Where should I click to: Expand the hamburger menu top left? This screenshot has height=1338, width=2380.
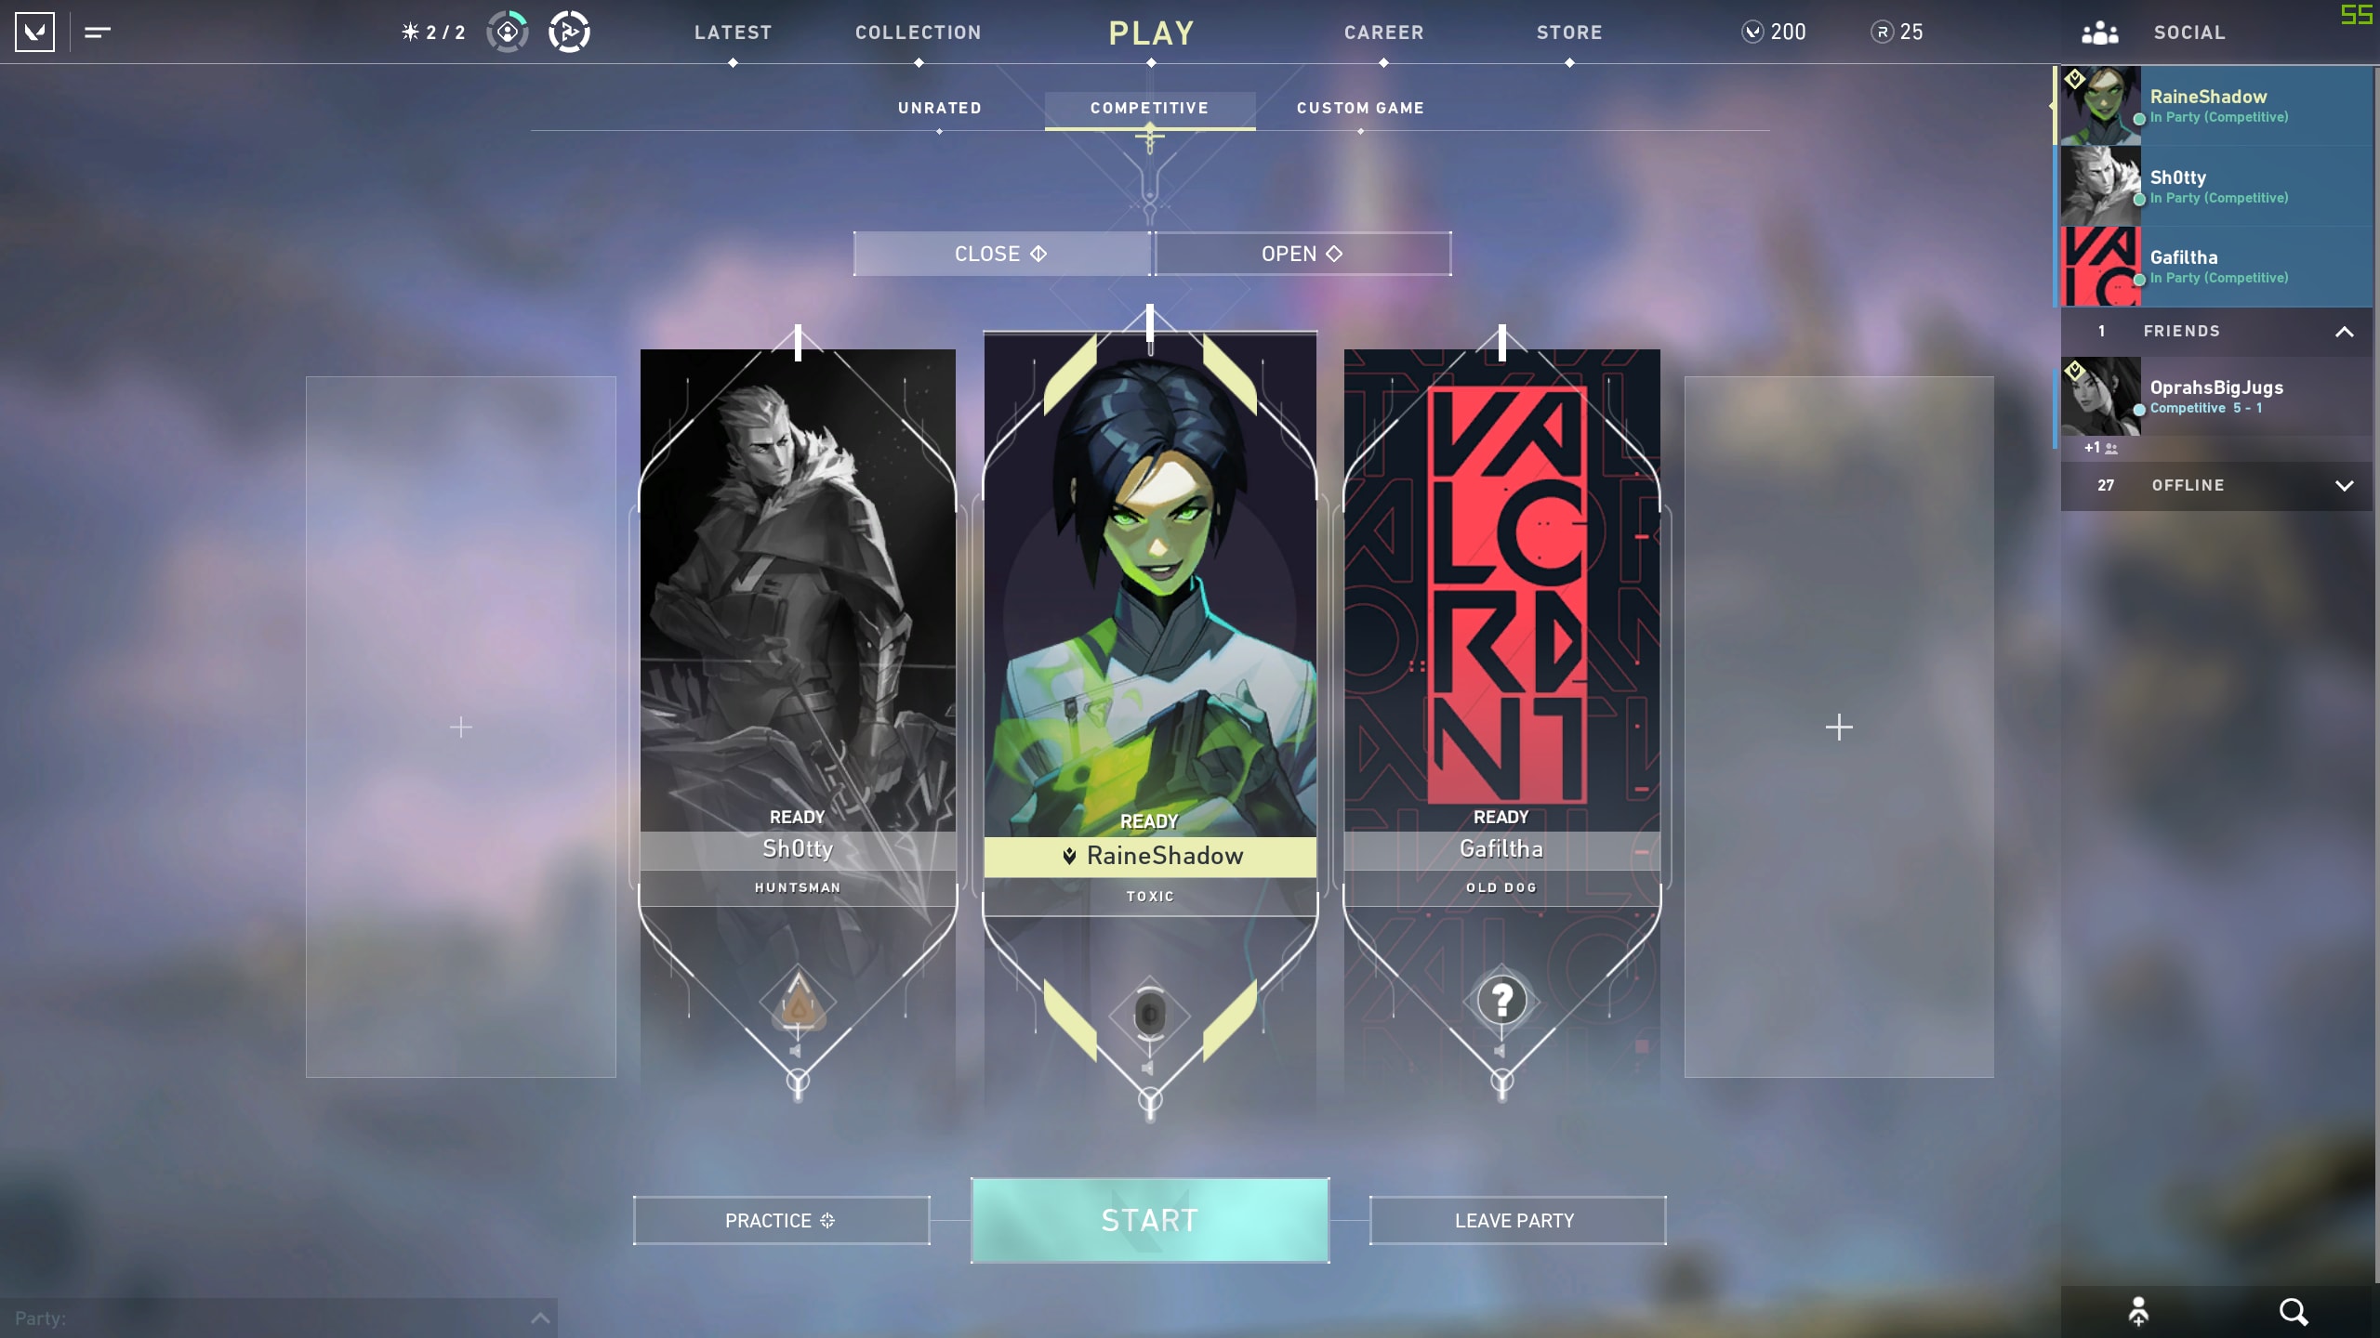pyautogui.click(x=98, y=31)
